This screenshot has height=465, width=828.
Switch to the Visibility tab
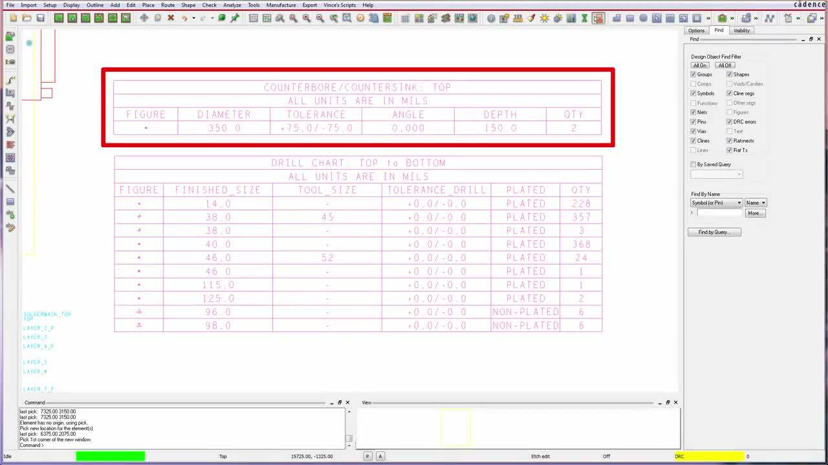(x=741, y=30)
